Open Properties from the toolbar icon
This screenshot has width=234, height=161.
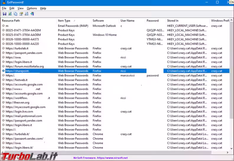(21, 14)
